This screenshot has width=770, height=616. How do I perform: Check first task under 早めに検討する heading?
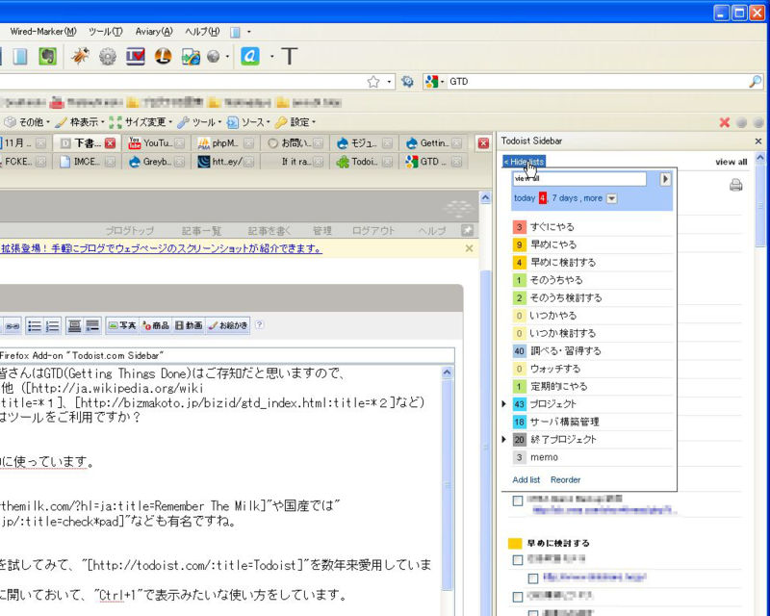(518, 560)
